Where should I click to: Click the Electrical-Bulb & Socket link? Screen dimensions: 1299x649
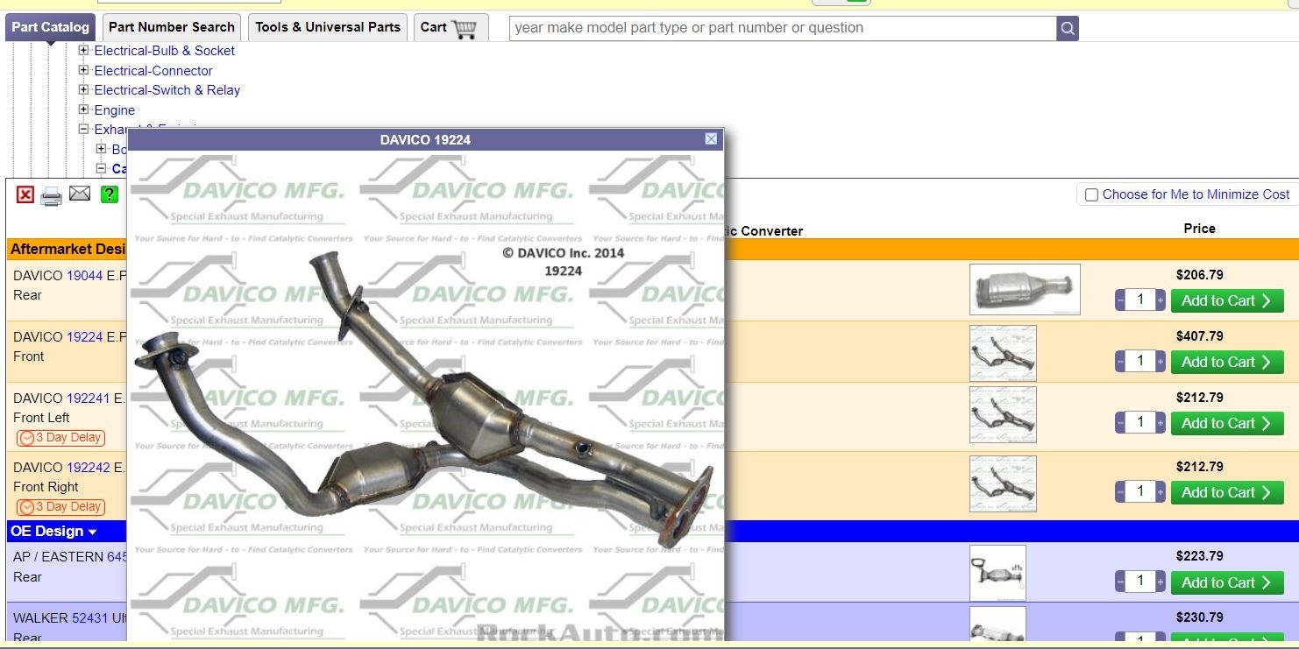coord(165,51)
